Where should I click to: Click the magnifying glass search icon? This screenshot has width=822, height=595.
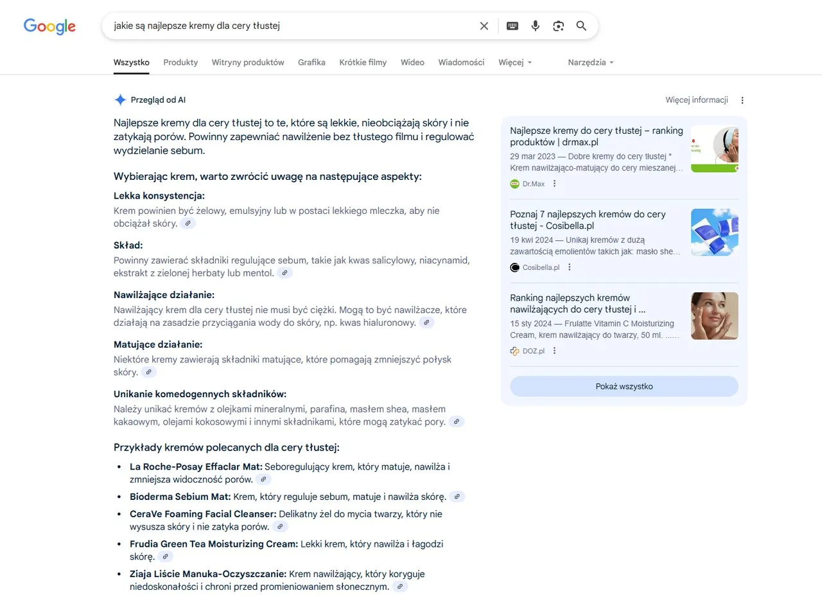click(581, 26)
